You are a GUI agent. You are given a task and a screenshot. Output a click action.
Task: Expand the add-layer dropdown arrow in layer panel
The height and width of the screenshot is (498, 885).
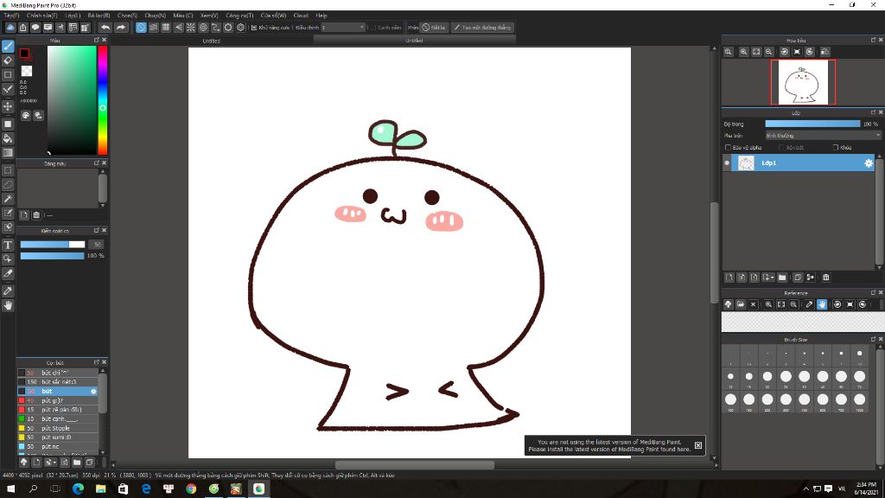click(x=772, y=278)
